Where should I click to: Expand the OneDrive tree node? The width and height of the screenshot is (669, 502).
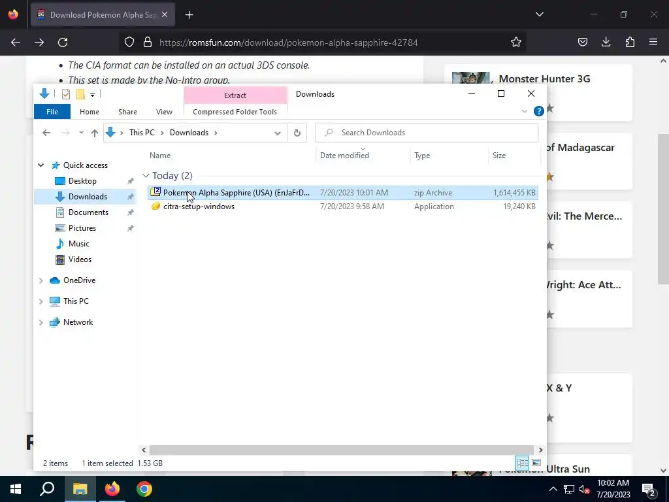[41, 280]
